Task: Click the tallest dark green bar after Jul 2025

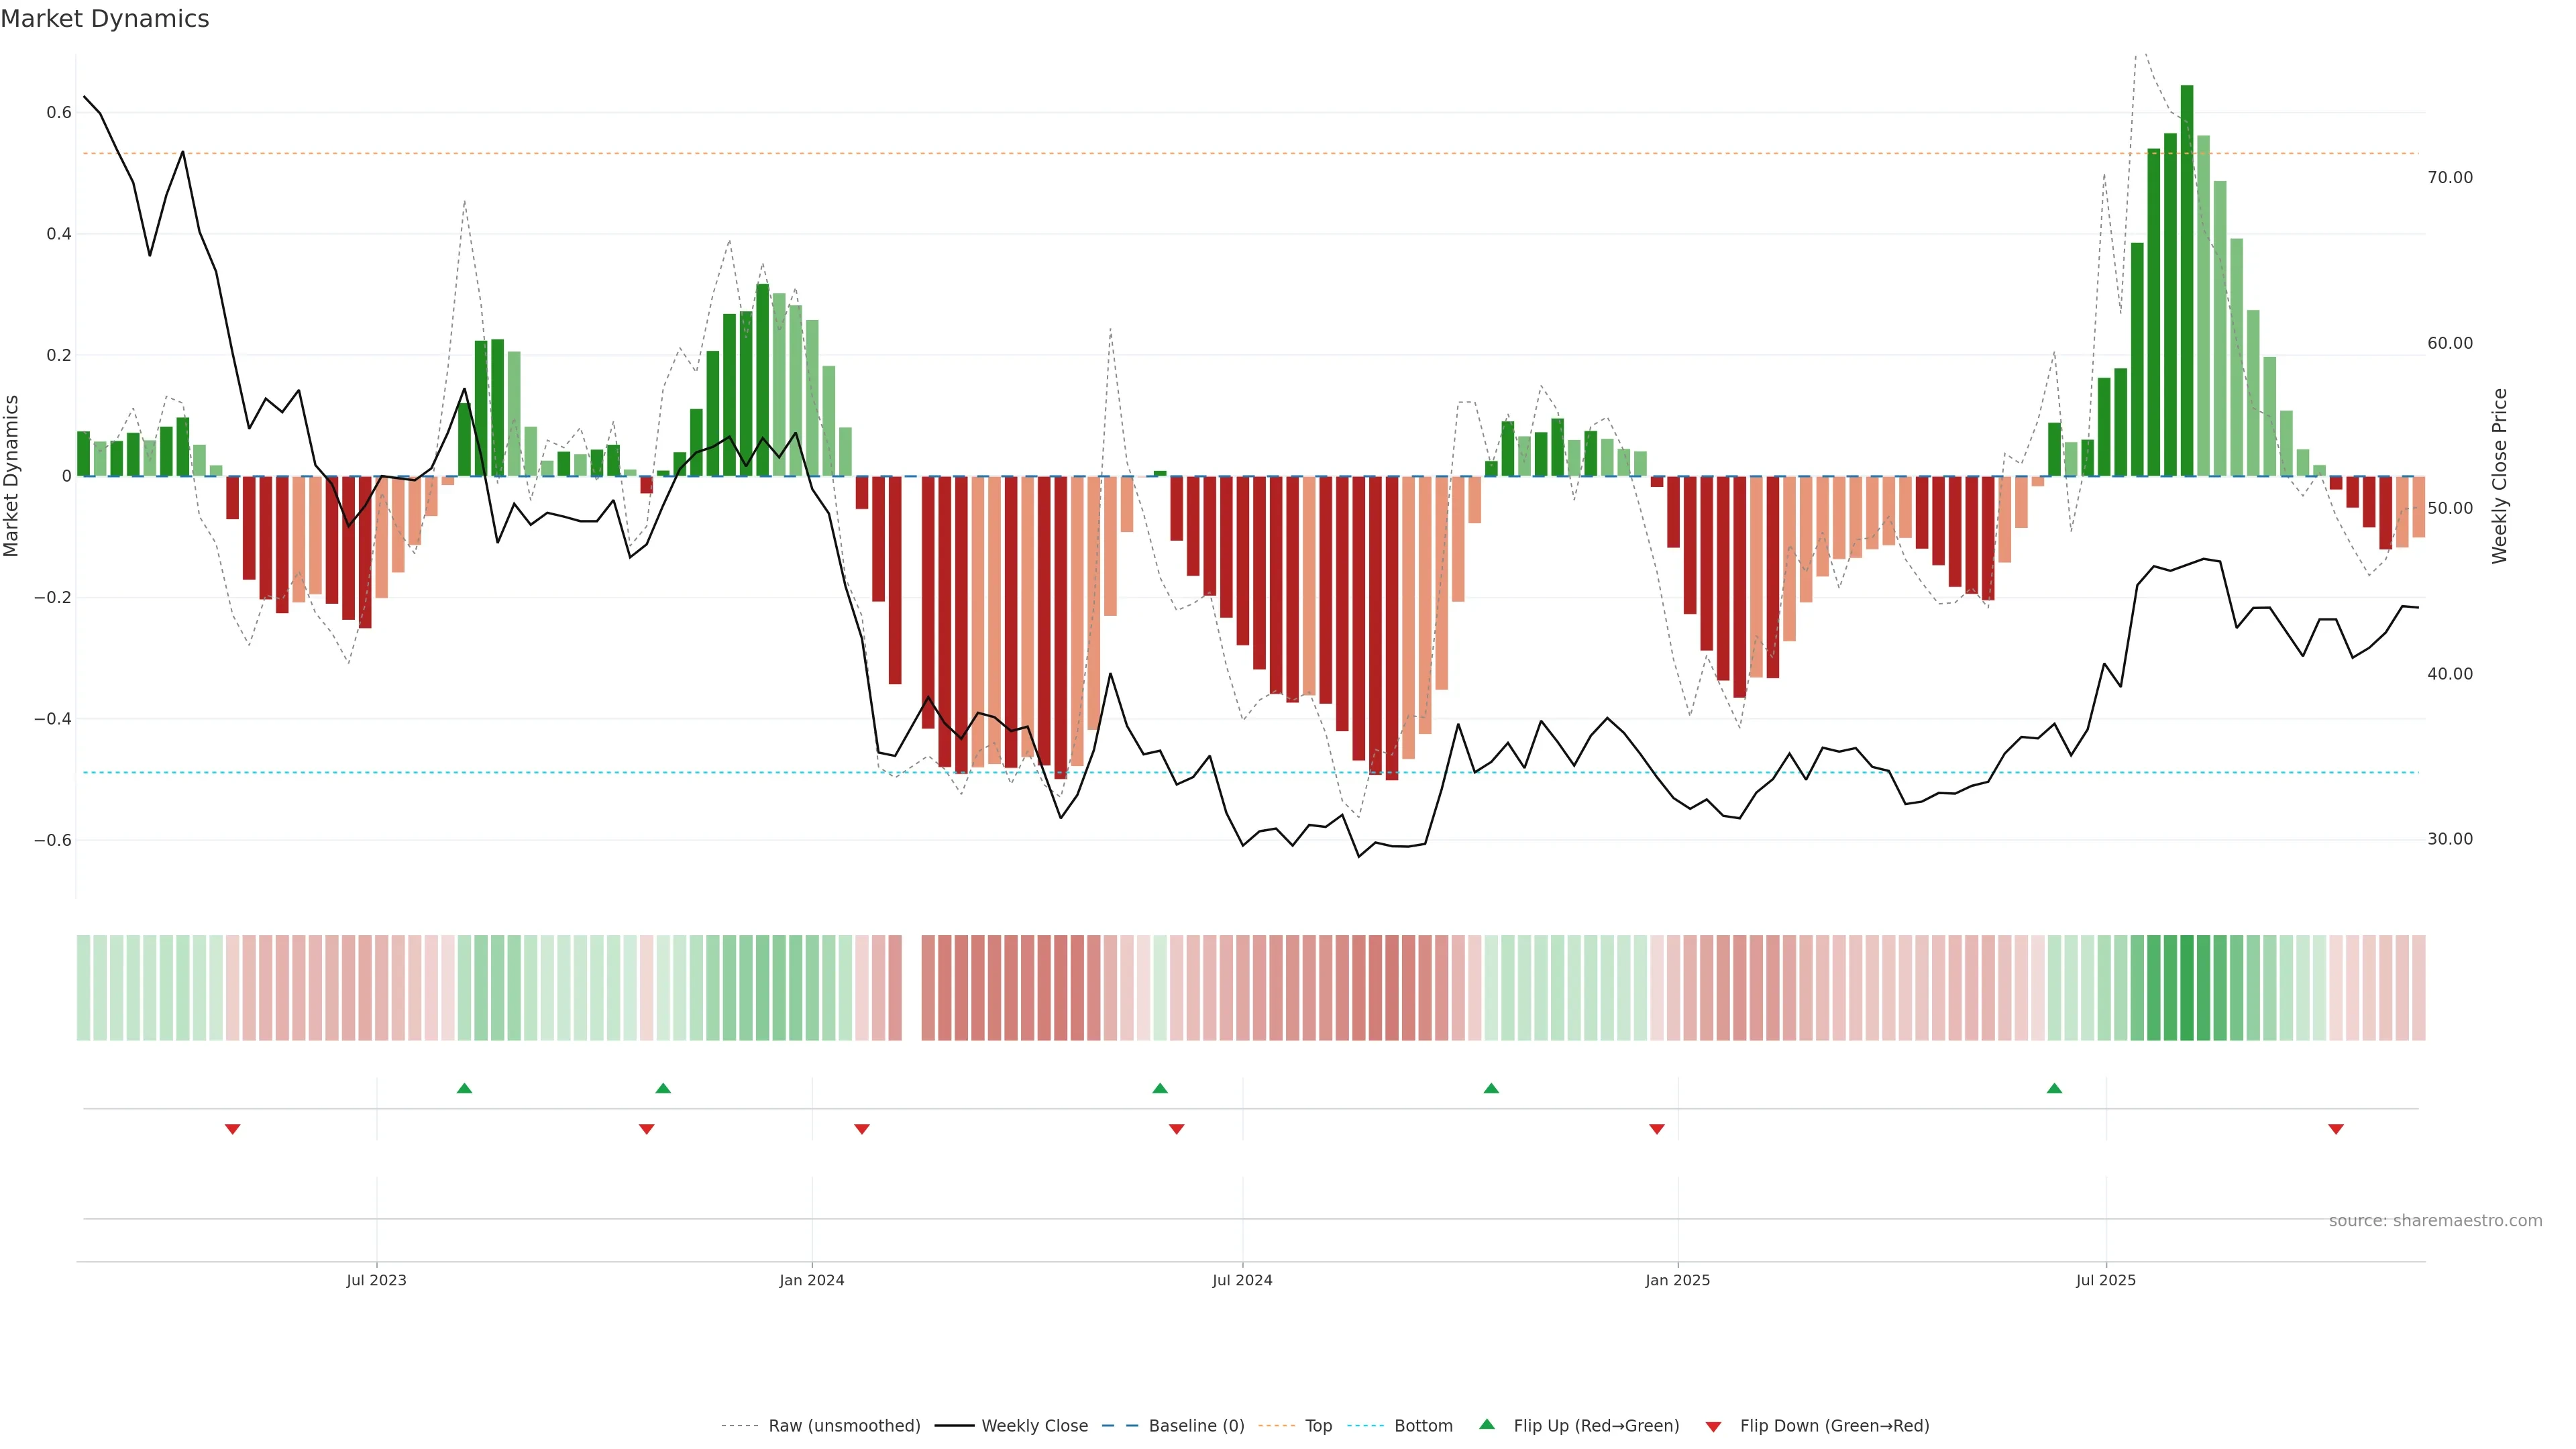Action: tap(2187, 280)
